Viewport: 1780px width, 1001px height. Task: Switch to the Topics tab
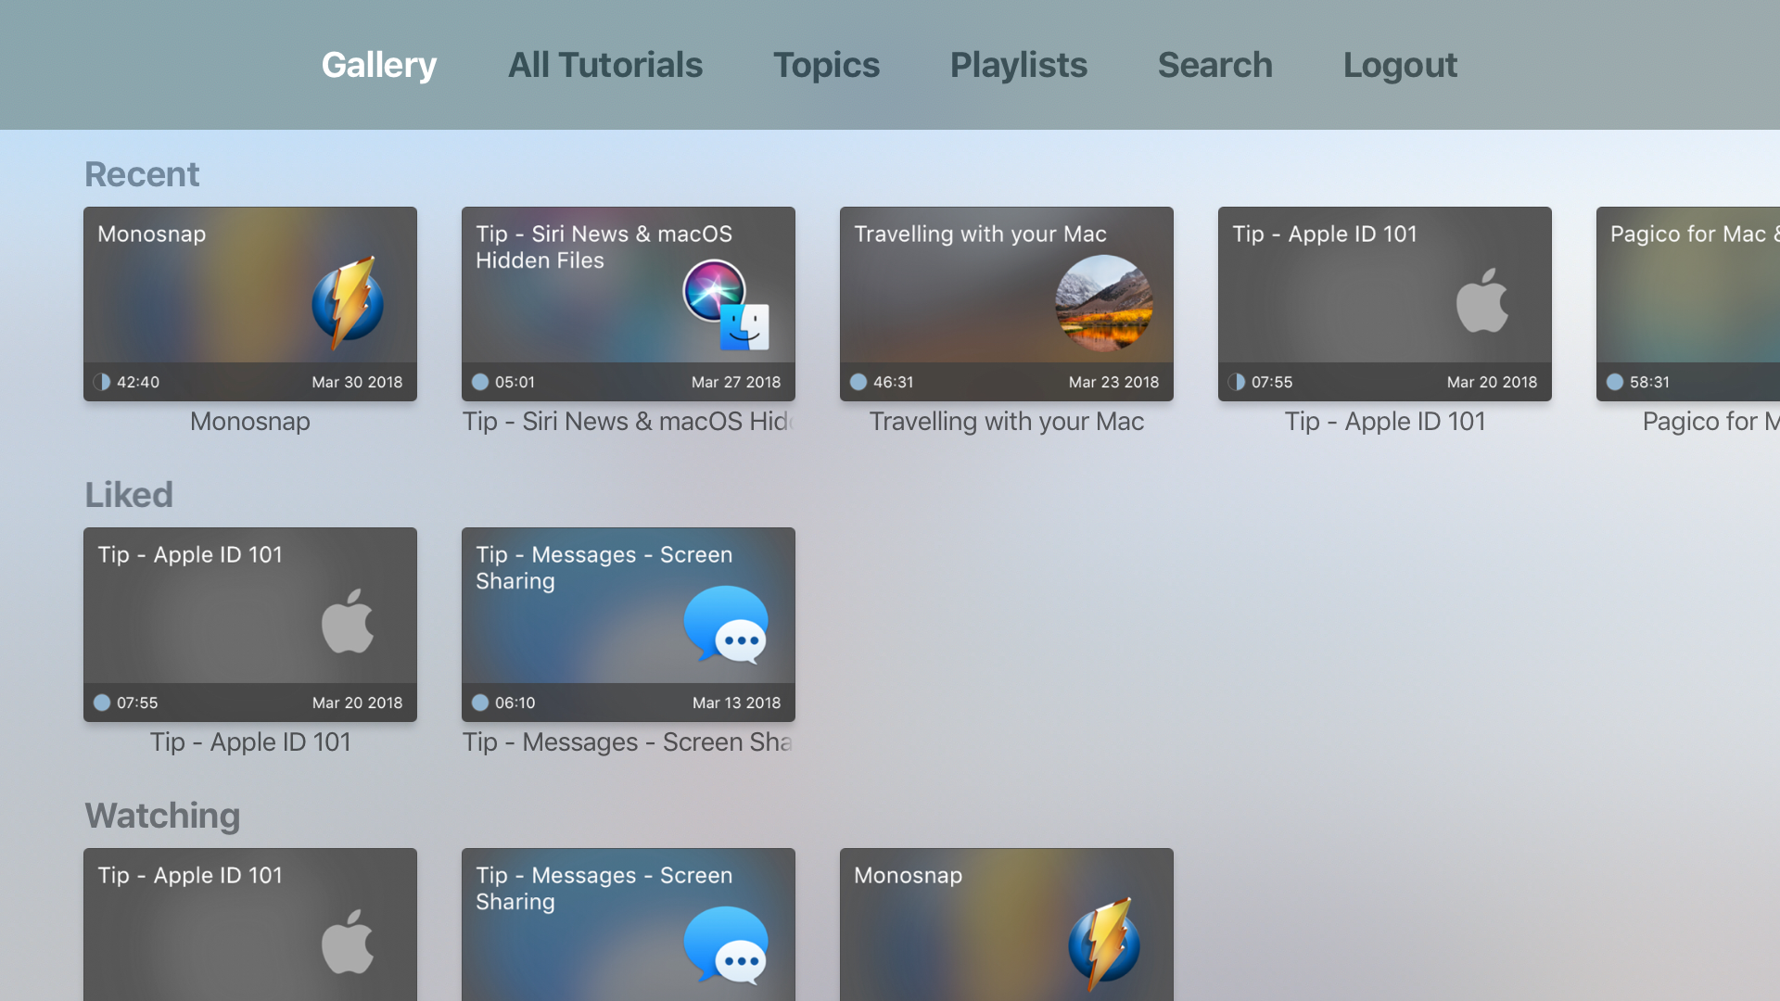[x=826, y=65]
